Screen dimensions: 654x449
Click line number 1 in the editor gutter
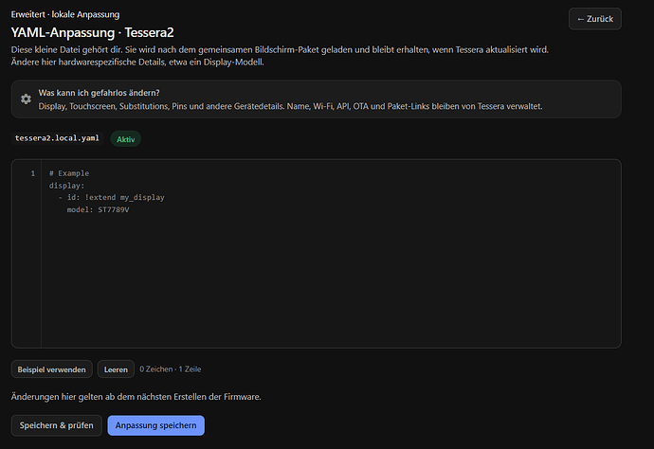coord(33,173)
